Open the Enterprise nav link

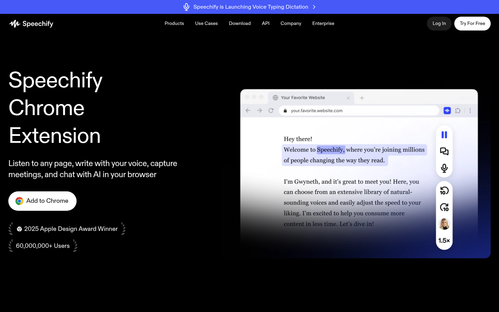point(323,24)
